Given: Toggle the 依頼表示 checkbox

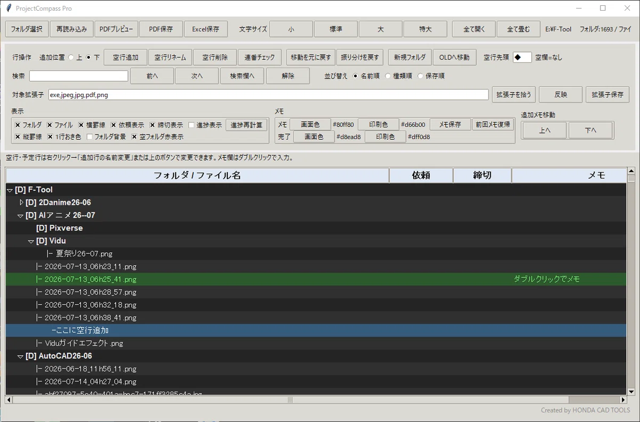Looking at the screenshot, I should 114,125.
